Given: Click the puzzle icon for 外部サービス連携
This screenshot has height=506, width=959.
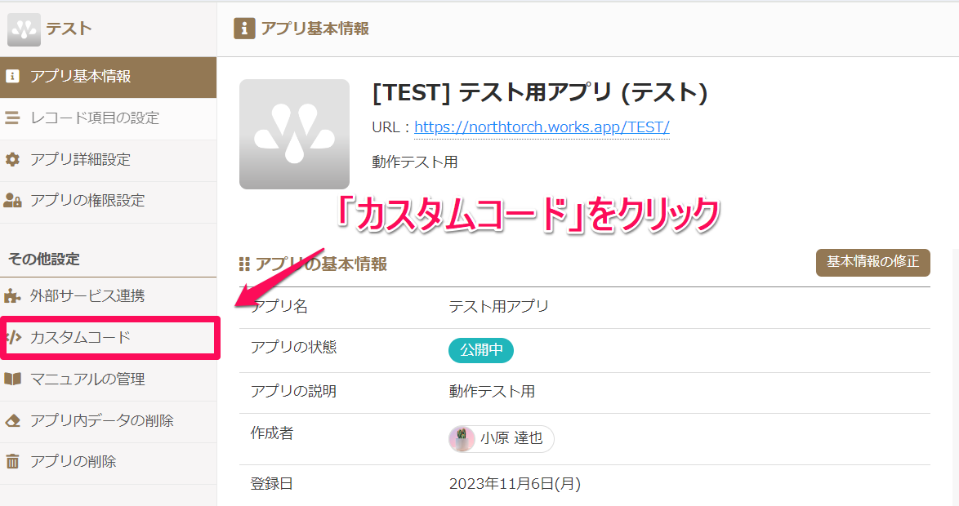Looking at the screenshot, I should (12, 295).
